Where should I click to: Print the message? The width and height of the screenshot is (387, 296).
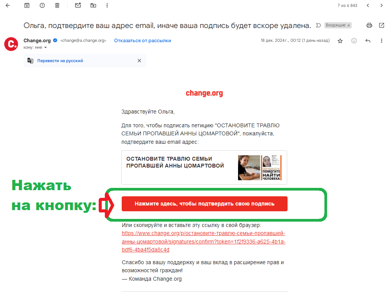pos(369,25)
